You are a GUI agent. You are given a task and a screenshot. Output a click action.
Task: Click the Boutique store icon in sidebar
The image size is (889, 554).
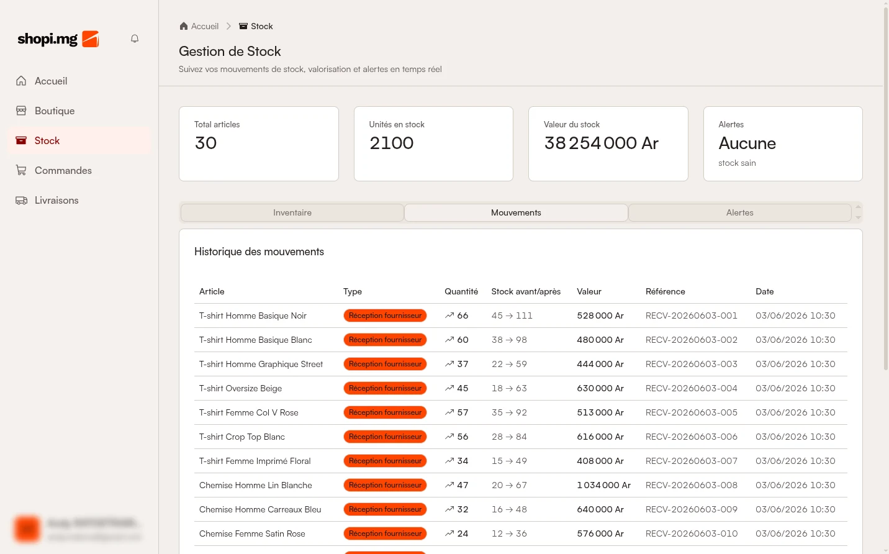[21, 111]
